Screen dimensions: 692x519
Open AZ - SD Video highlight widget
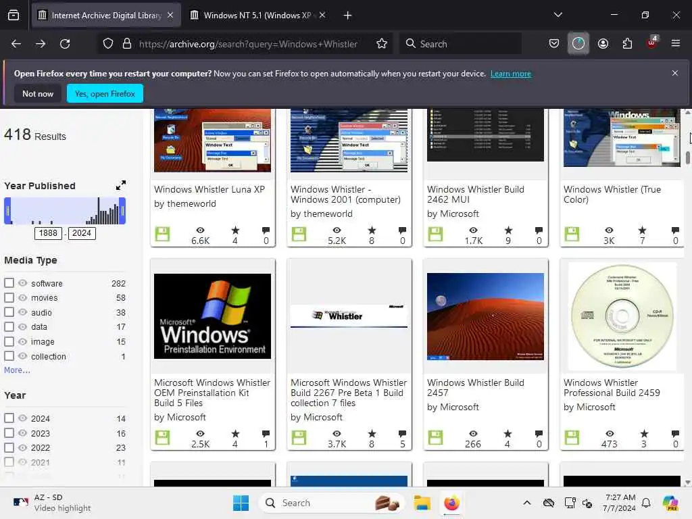coord(51,503)
